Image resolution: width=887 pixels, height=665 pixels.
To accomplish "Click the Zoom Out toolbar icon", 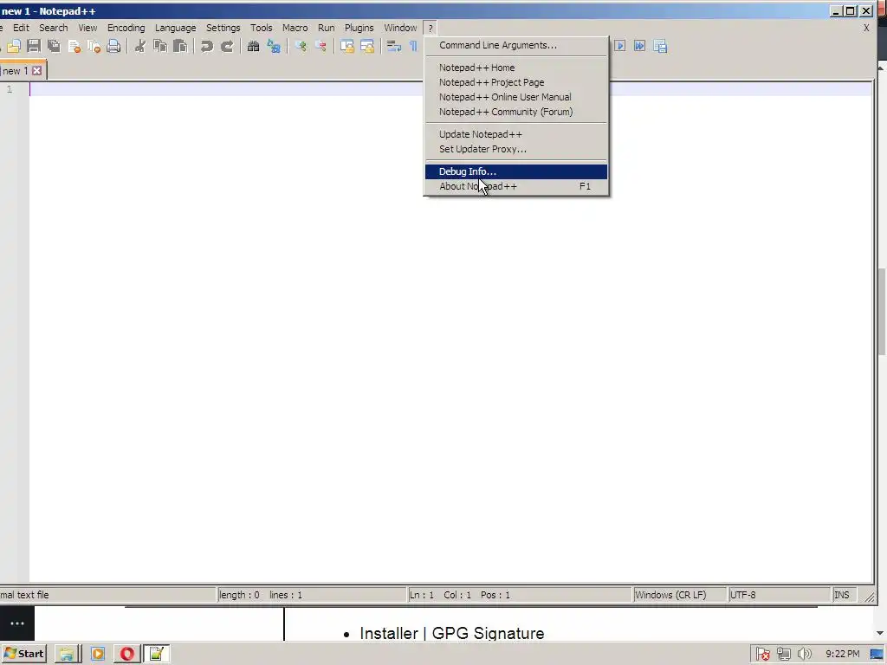I will [320, 47].
